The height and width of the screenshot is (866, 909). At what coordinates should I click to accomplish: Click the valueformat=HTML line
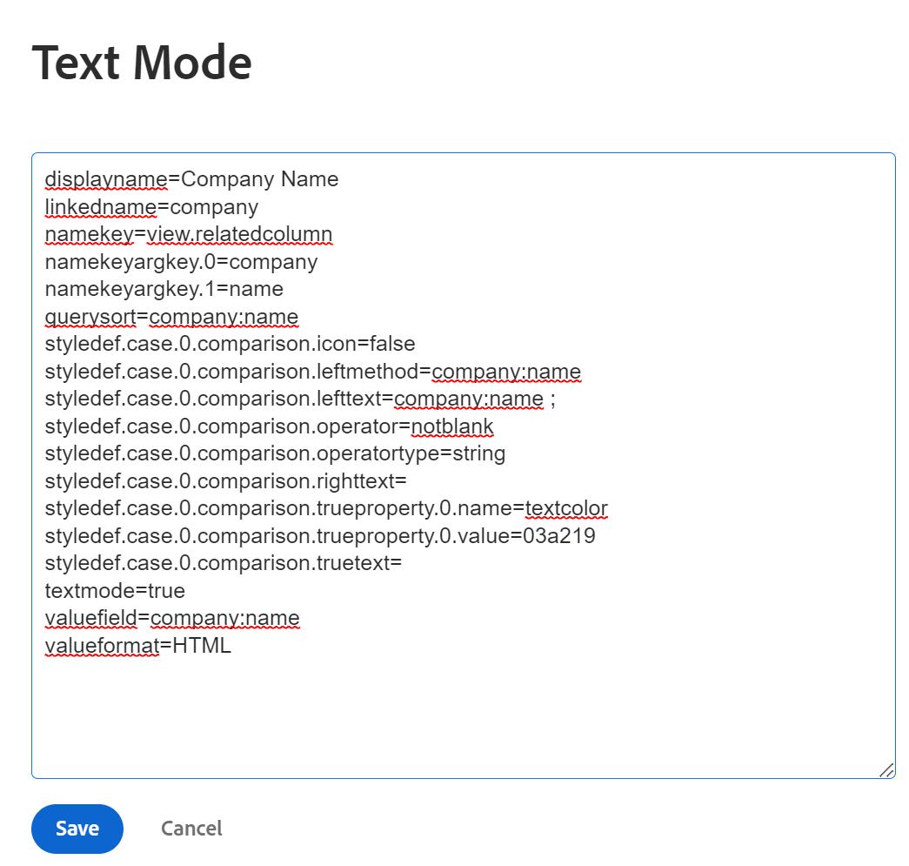[x=139, y=646]
